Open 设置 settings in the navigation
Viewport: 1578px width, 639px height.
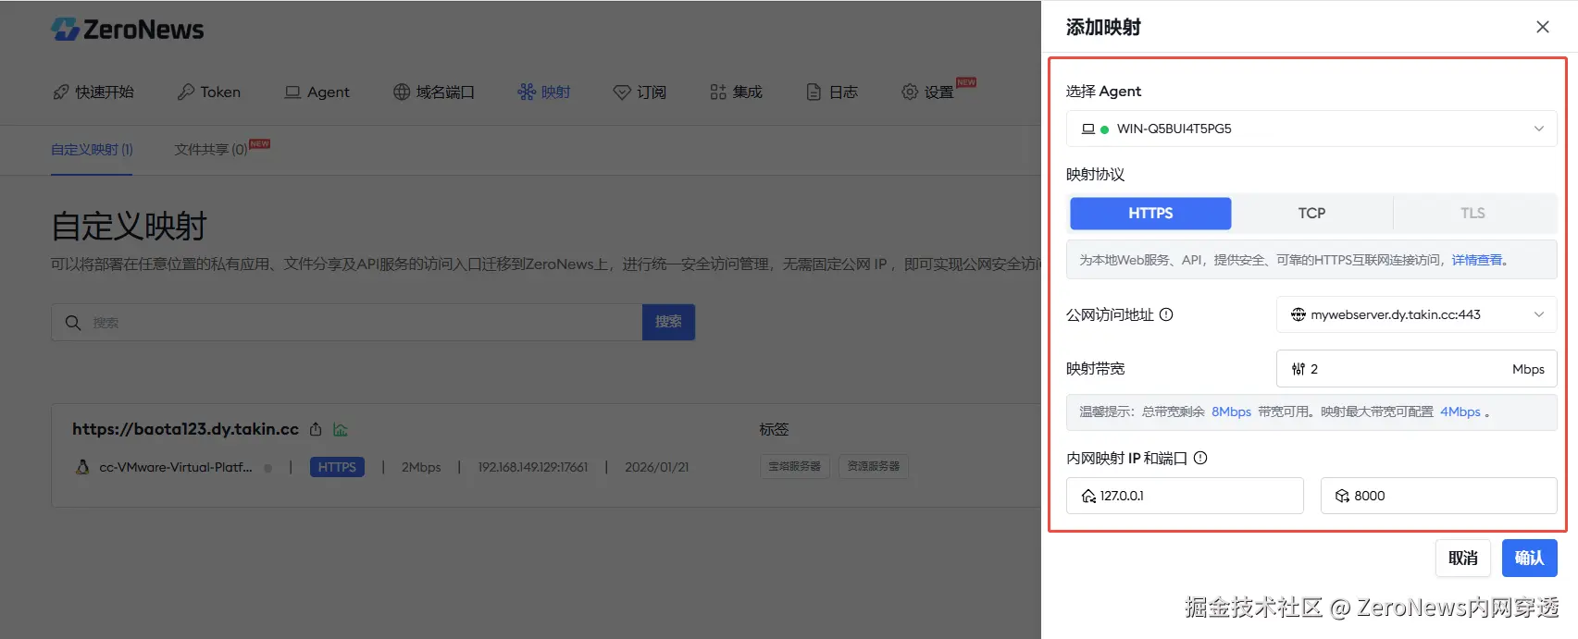point(928,92)
